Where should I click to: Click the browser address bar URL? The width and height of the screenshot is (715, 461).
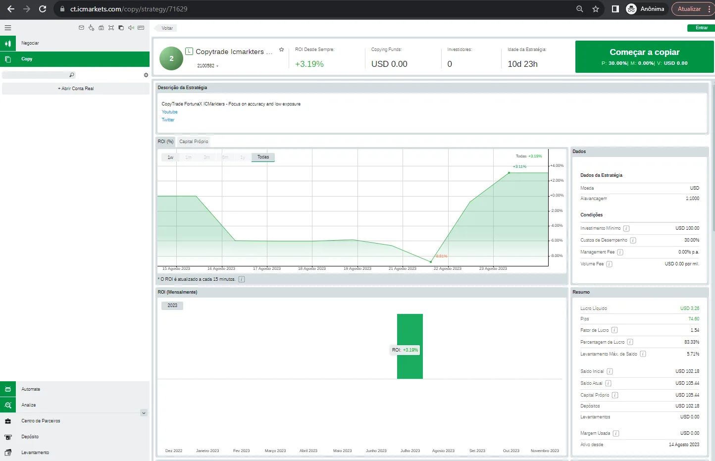point(129,9)
